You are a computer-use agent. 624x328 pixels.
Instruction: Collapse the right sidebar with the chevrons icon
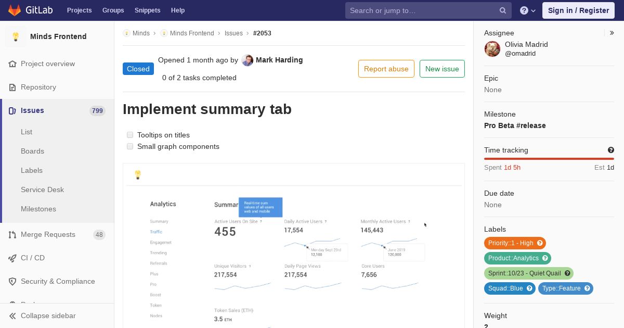[x=612, y=33]
